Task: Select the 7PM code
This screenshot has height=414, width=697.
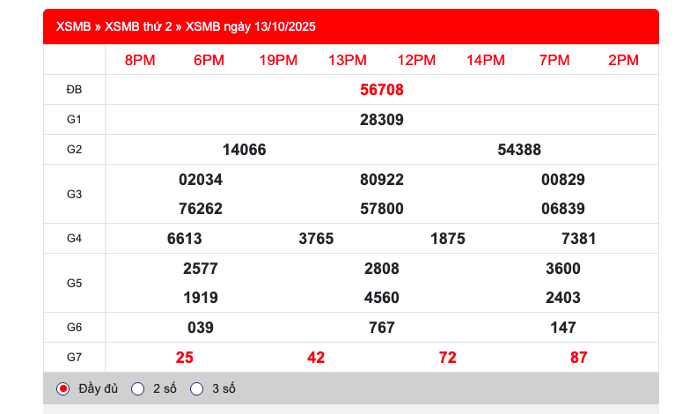Action: pyautogui.click(x=554, y=60)
